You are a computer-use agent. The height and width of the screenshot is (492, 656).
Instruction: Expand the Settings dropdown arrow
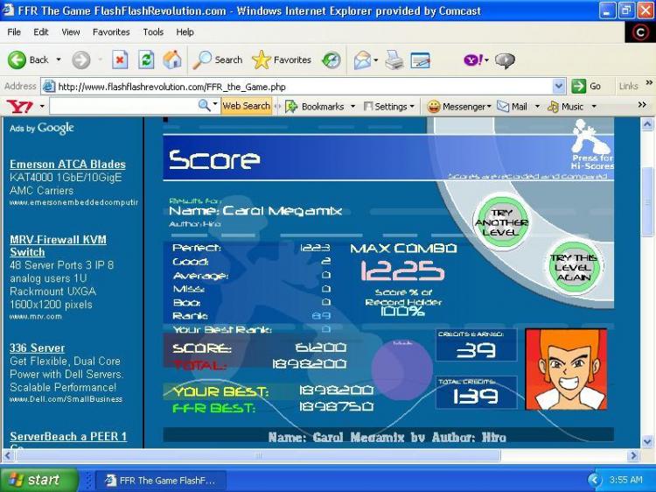point(412,106)
